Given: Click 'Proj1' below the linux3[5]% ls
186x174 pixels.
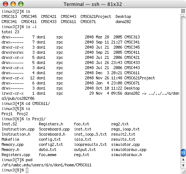Looking at the screenshot, I should pos(7,114).
